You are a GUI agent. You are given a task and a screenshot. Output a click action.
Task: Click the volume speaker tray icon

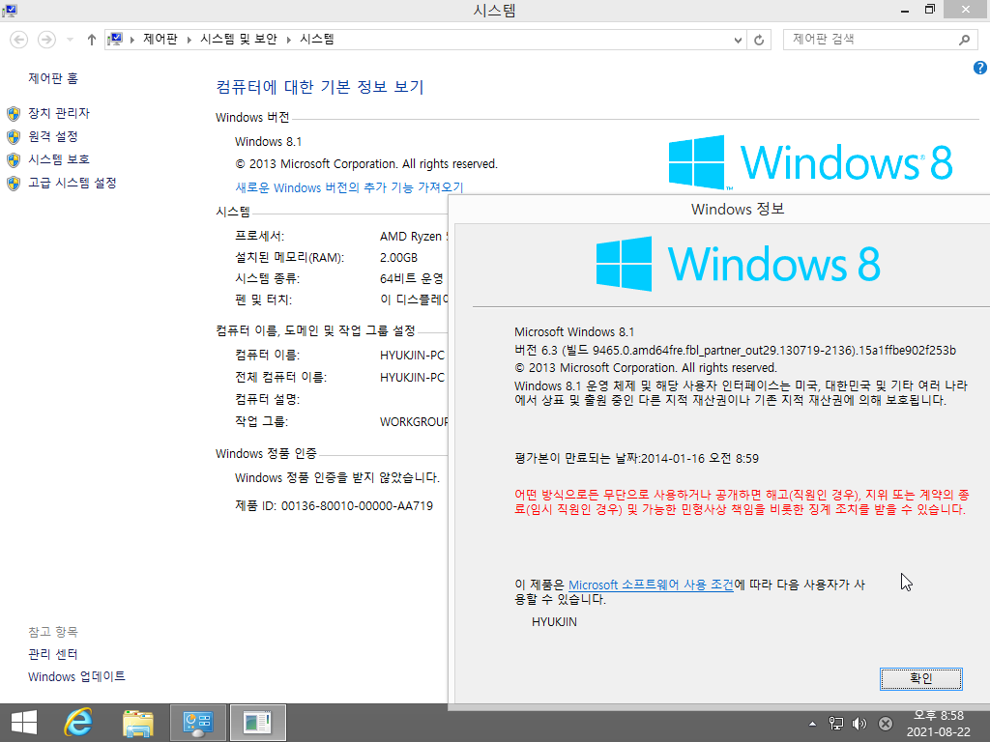tap(859, 724)
